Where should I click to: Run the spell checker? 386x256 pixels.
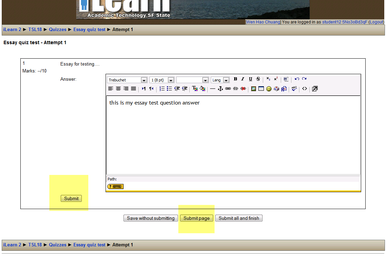(294, 89)
